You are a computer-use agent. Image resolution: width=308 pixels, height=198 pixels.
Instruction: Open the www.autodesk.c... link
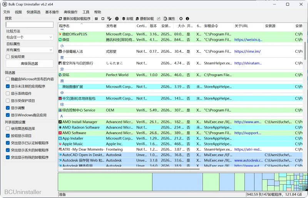[248, 160]
